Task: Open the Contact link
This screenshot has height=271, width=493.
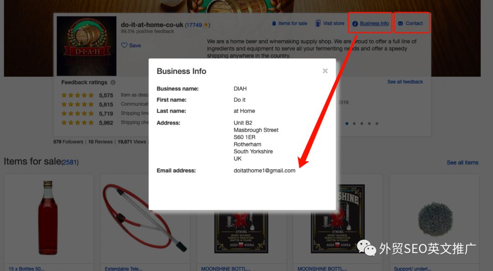Action: pyautogui.click(x=414, y=23)
